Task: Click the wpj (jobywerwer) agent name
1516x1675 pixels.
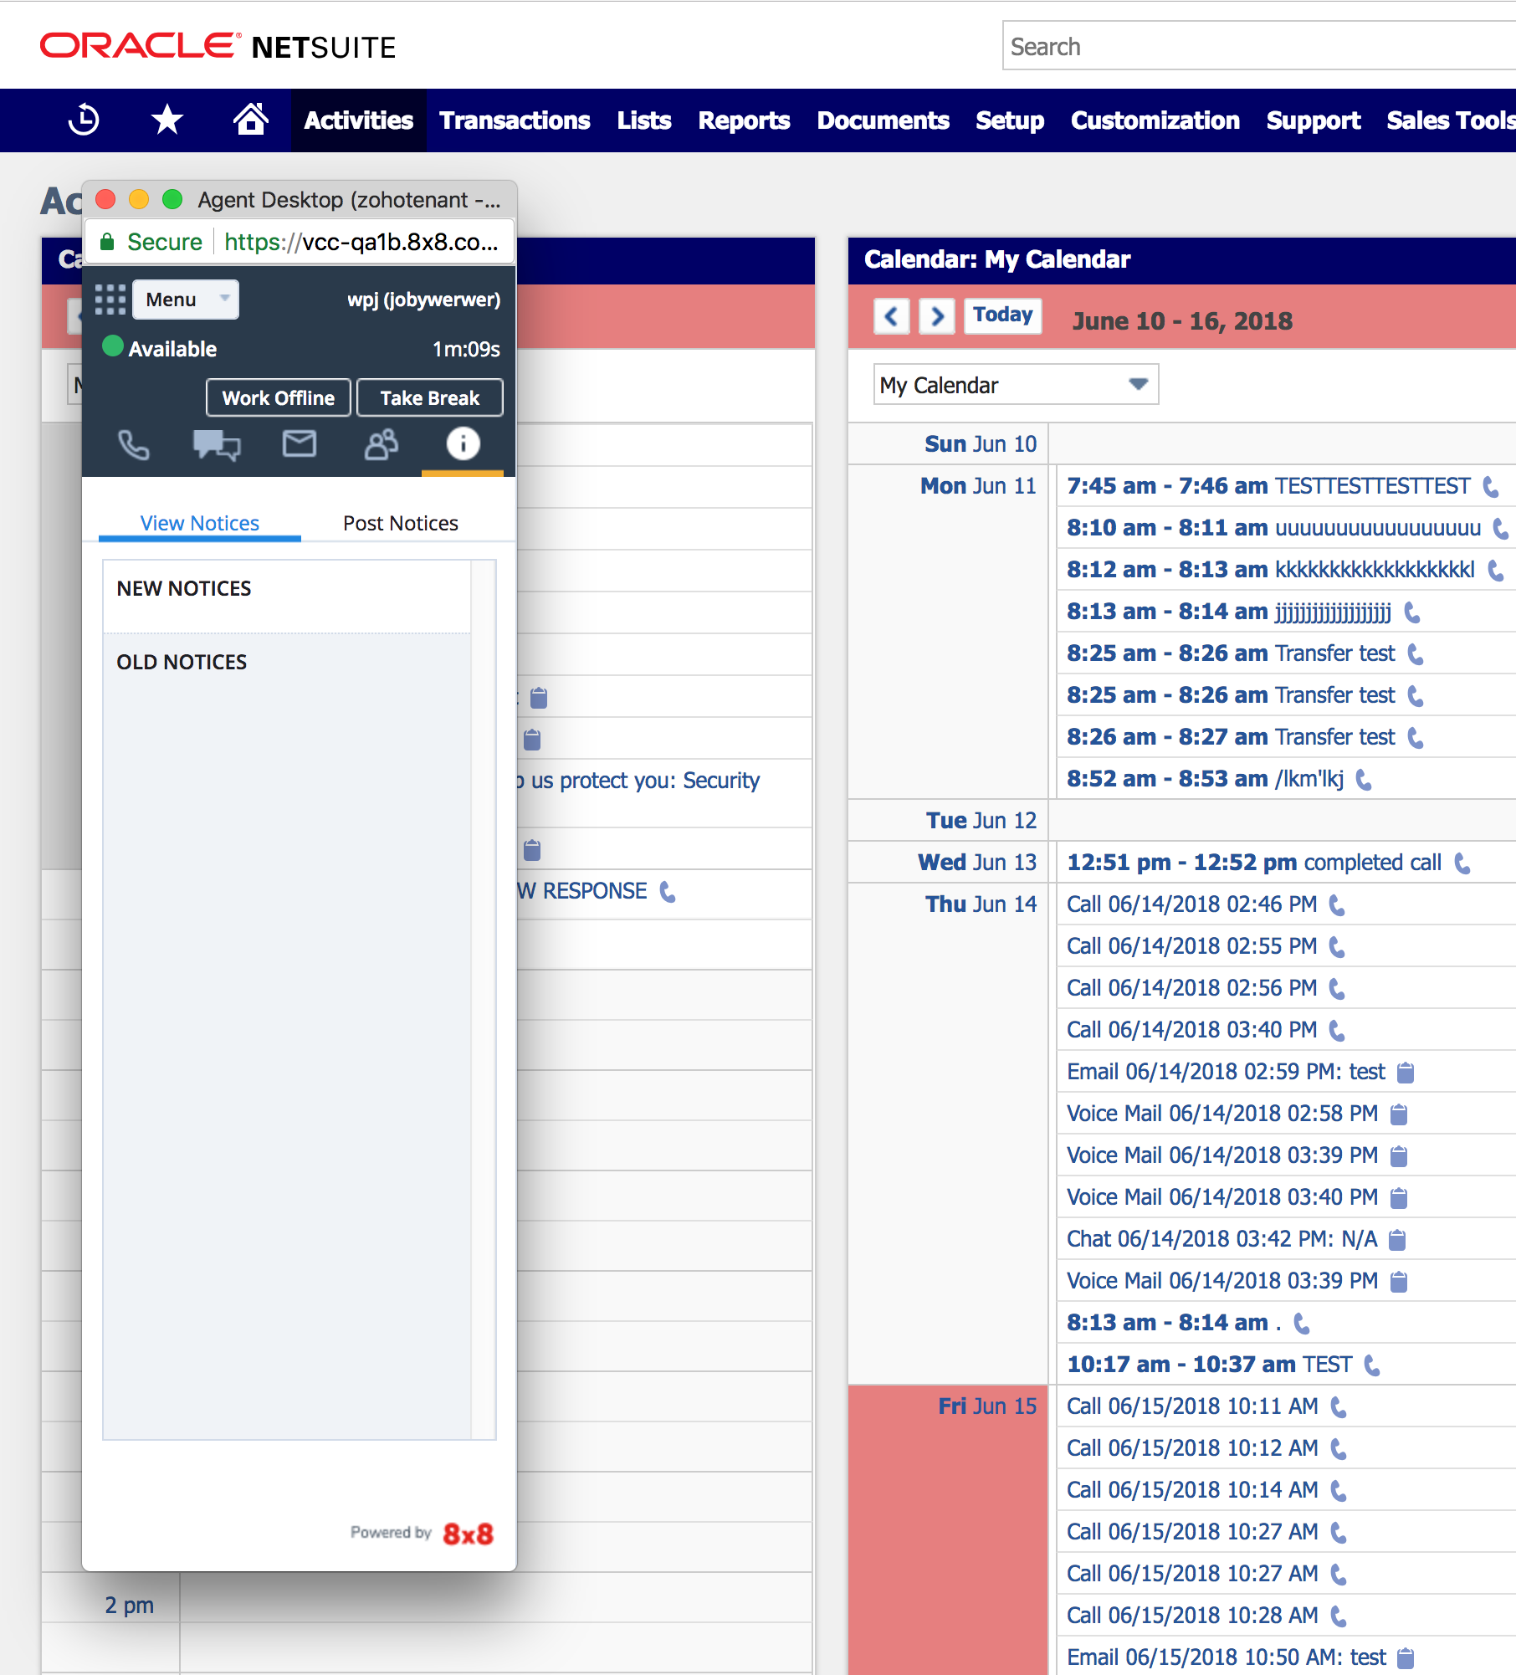Action: tap(424, 300)
